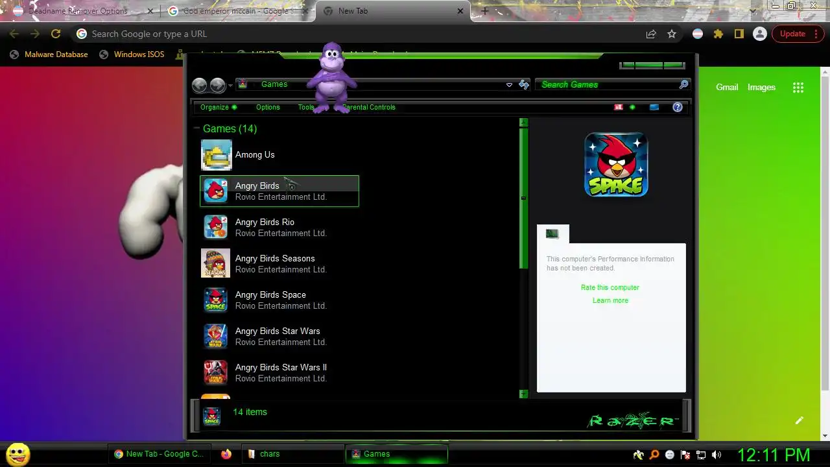Open the network tray icon

tap(701, 455)
